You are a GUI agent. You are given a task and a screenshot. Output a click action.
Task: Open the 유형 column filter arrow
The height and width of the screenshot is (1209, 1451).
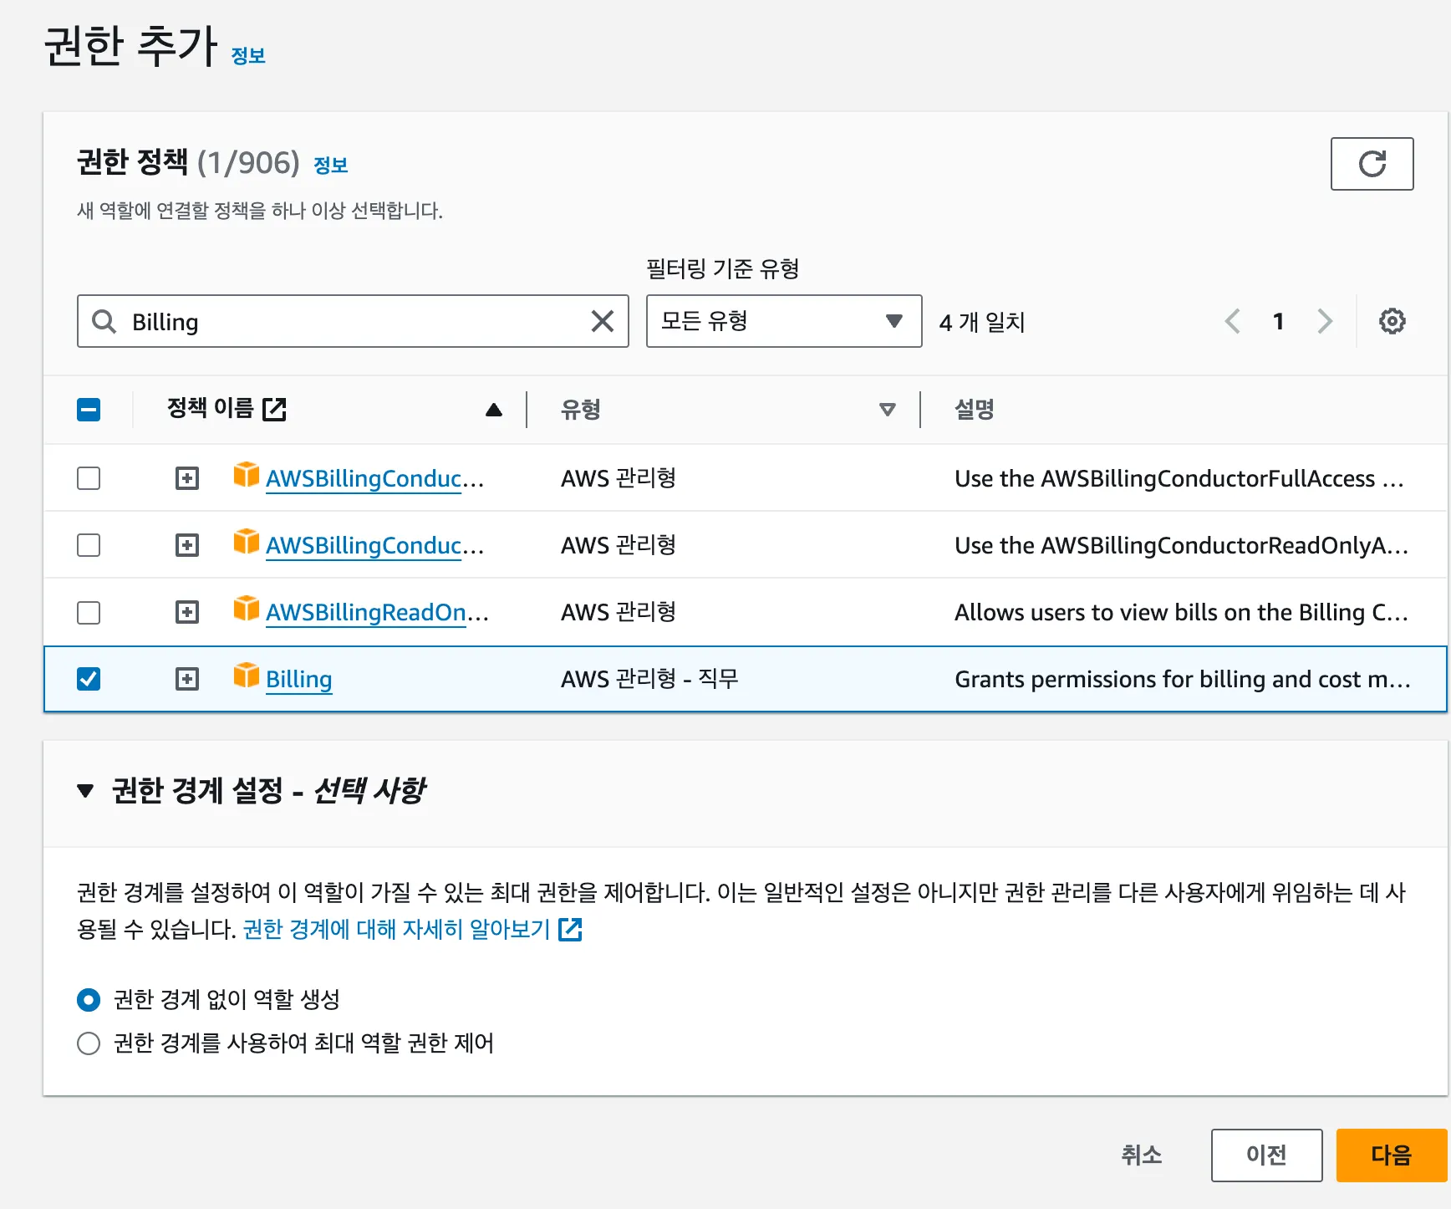[888, 410]
